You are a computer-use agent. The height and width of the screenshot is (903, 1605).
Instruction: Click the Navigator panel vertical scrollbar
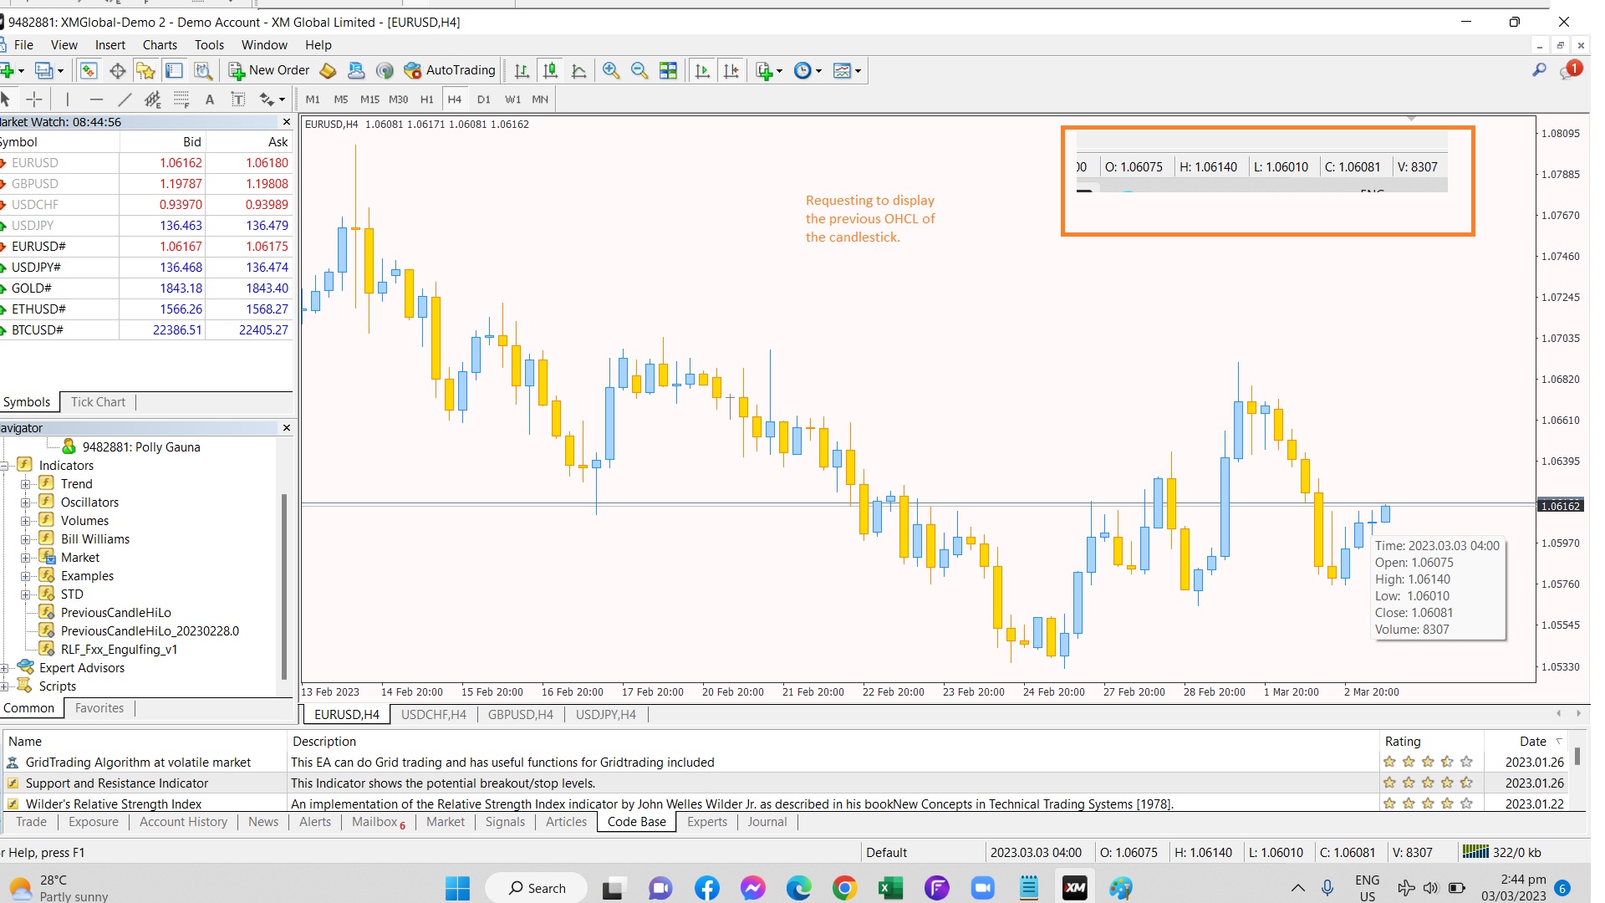point(284,585)
